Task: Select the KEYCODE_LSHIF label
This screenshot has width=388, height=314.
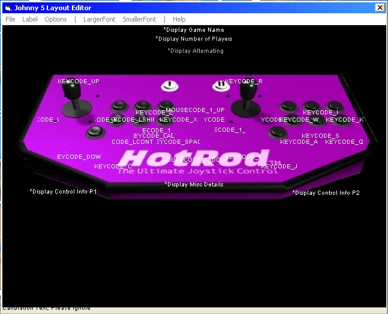Action: pyautogui.click(x=134, y=120)
